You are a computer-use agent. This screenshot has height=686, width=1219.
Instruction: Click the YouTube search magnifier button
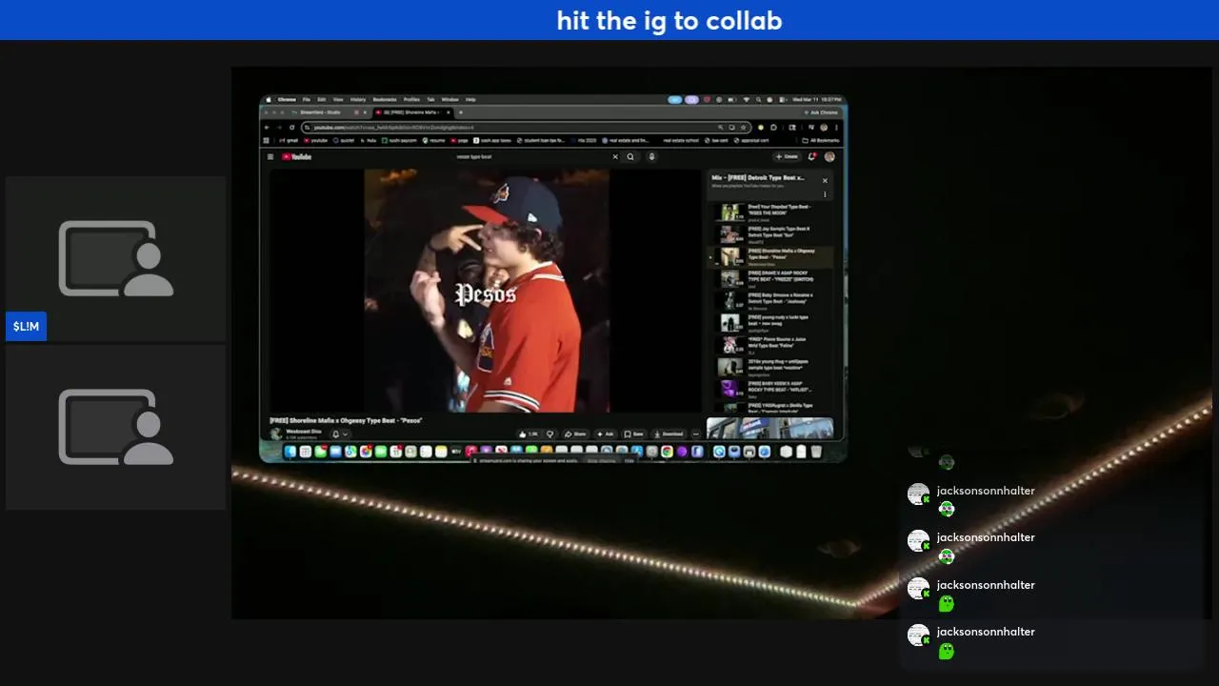click(x=630, y=157)
